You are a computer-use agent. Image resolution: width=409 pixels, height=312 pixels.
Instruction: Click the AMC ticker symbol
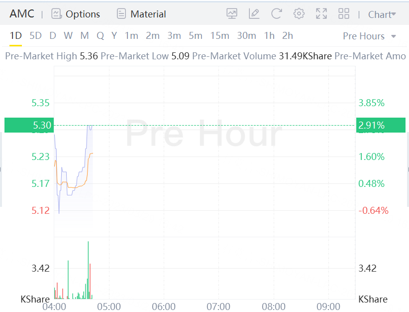click(x=22, y=14)
